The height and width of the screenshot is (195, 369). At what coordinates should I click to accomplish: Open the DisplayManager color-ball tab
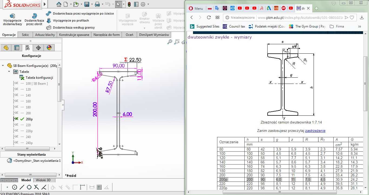(49, 48)
